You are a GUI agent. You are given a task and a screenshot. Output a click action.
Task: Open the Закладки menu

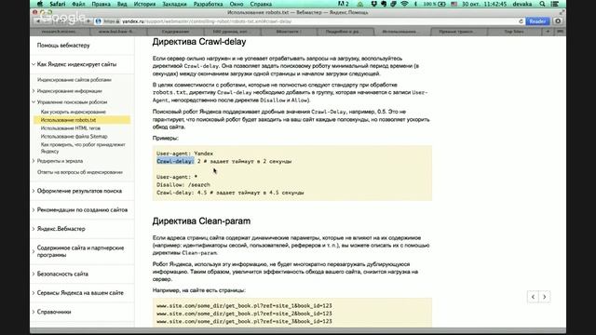tap(174, 4)
